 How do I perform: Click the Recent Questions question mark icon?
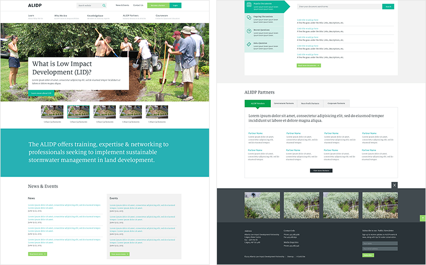click(248, 31)
